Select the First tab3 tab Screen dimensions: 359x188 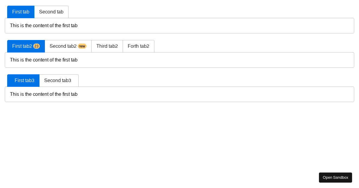25,80
